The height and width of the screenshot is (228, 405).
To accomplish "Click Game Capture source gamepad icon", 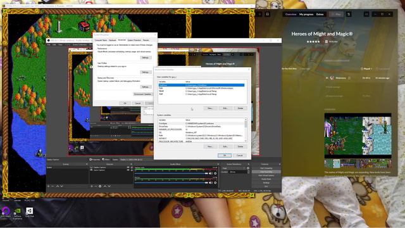I will (x=91, y=170).
